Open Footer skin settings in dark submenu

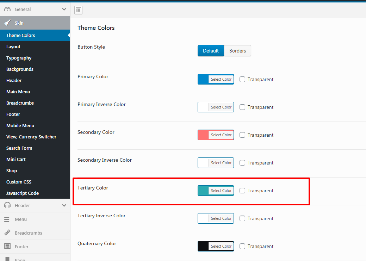35,114
